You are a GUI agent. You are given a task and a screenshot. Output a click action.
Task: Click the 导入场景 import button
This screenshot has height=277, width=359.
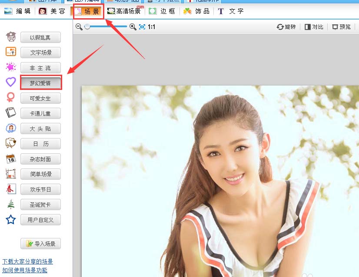pos(40,244)
